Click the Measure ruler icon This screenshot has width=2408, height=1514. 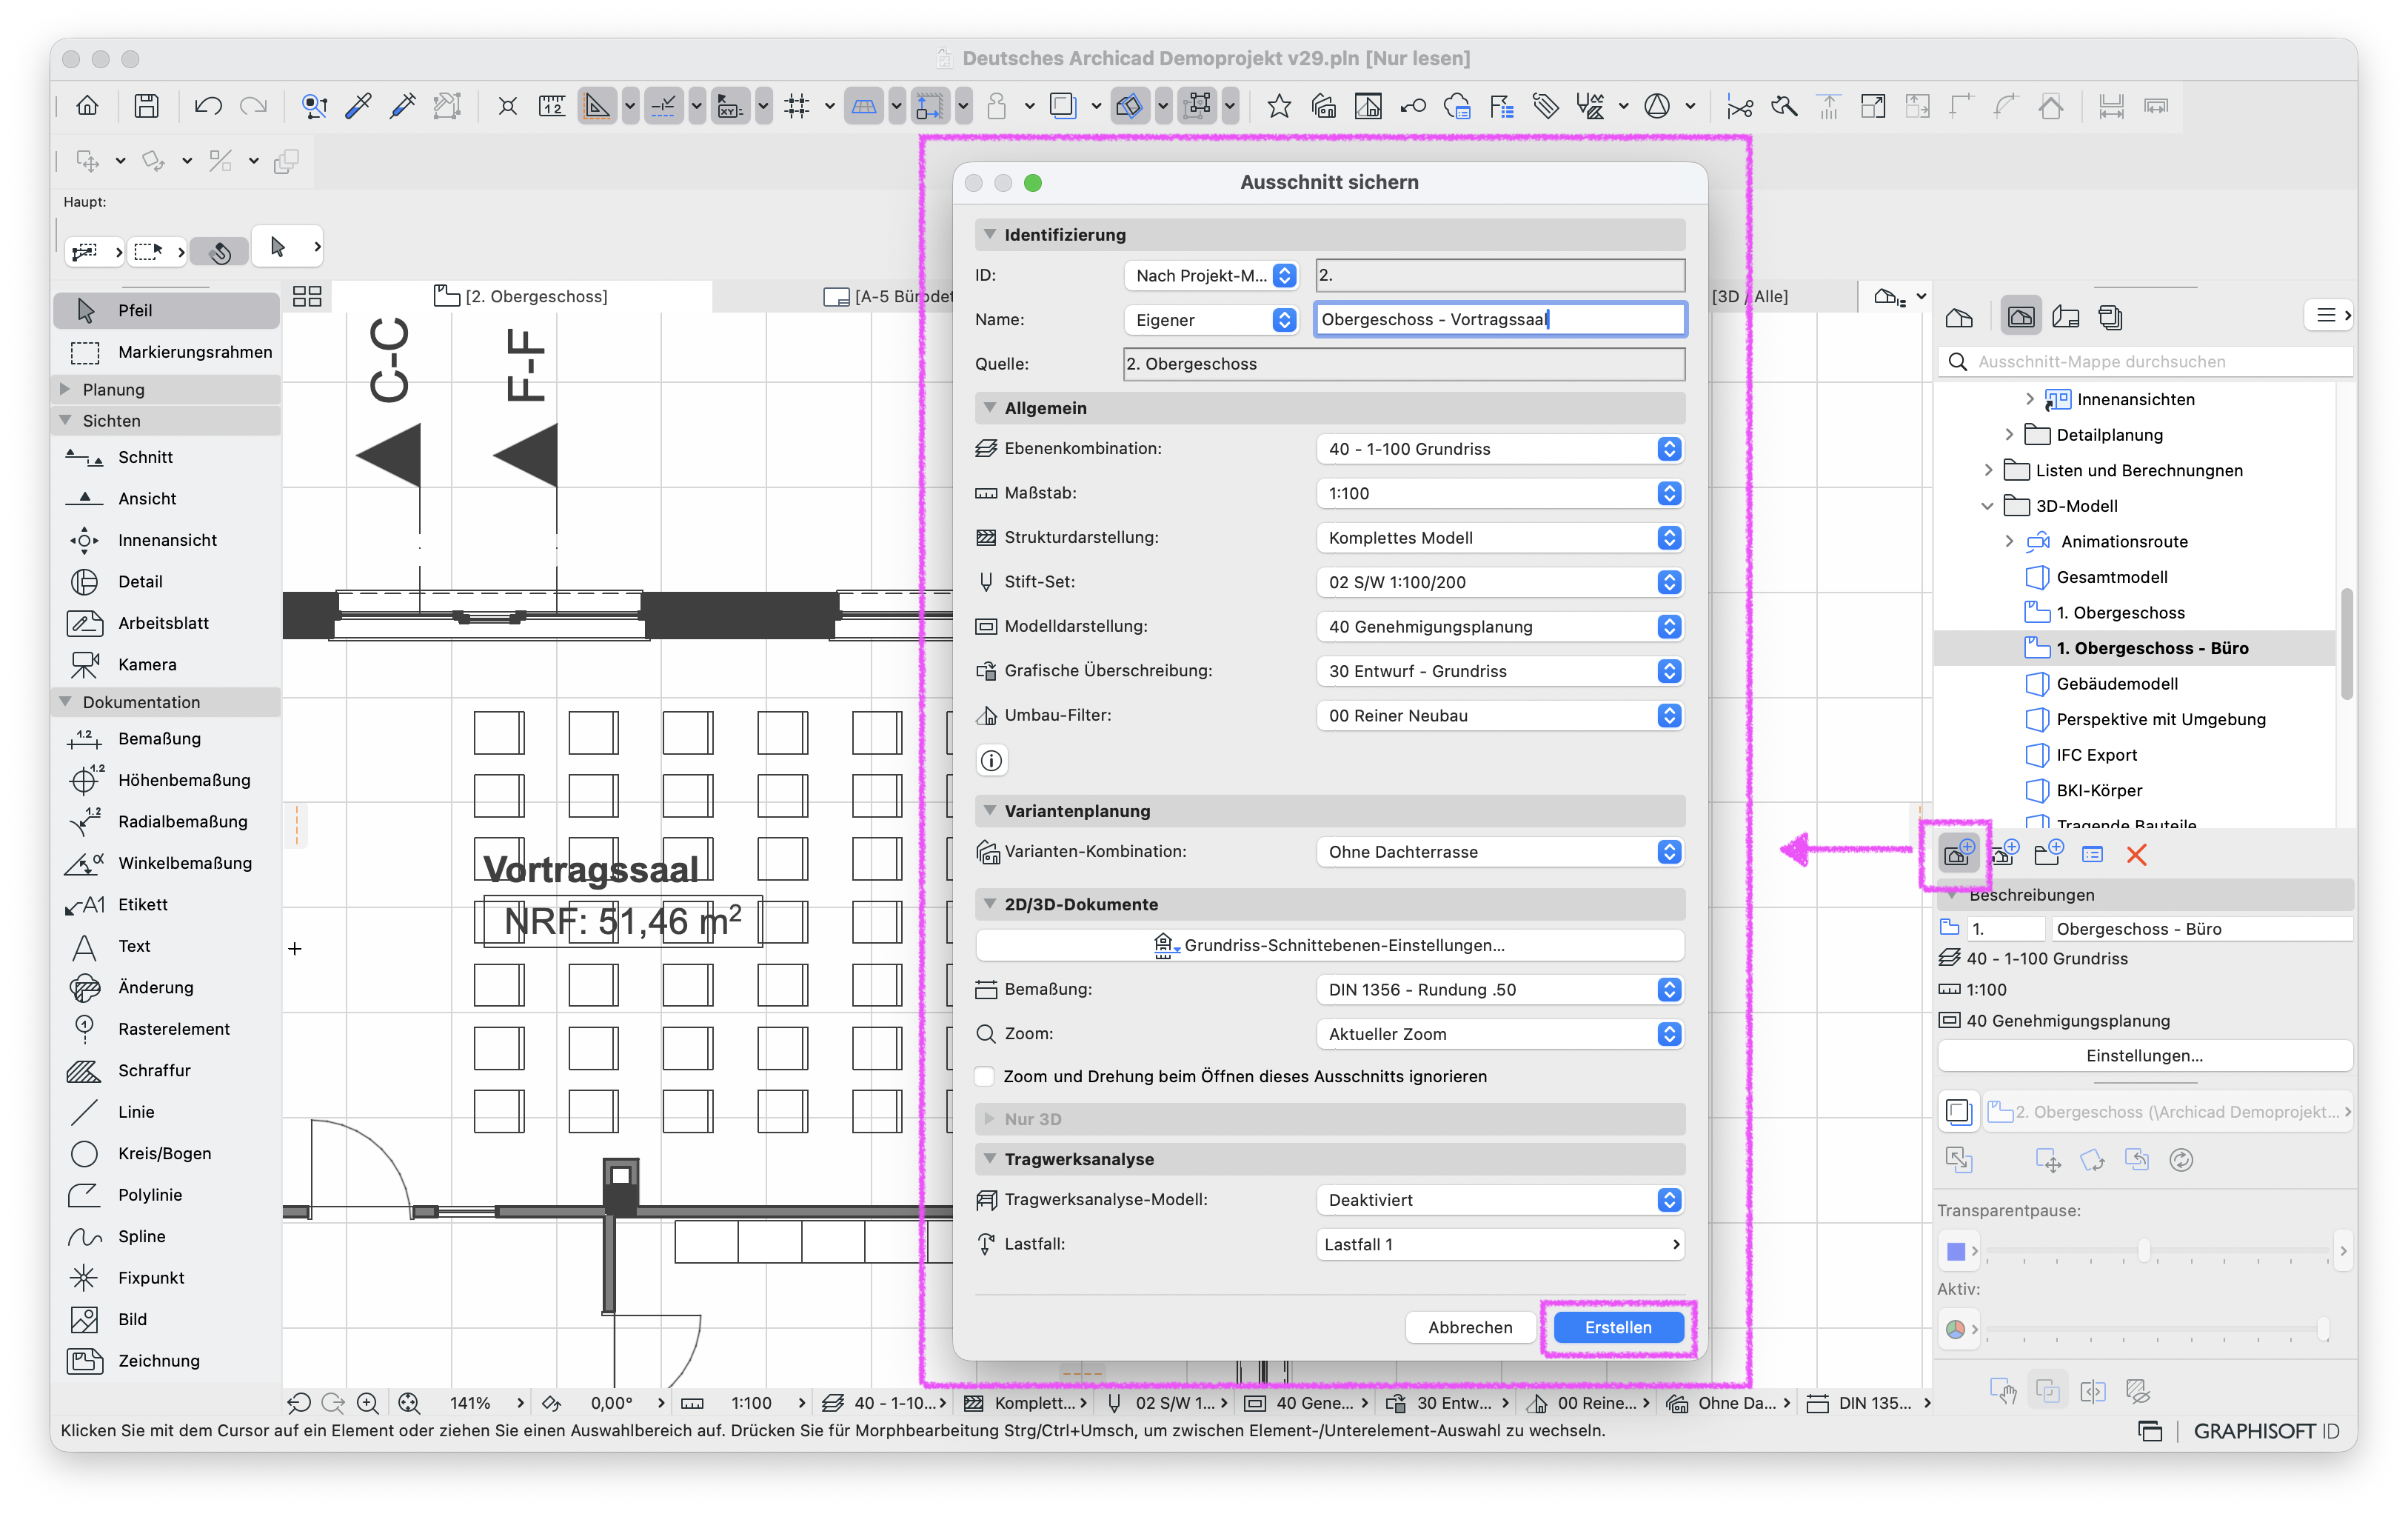click(x=551, y=105)
